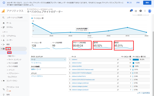This screenshot has height=96, width=154.
Task: Open /sotown/works/ page in new window icon
Action: click(x=118, y=63)
